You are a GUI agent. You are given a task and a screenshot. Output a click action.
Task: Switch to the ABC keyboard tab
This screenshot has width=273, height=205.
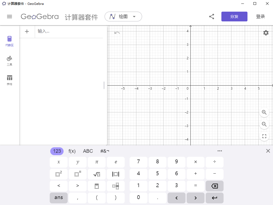(x=88, y=151)
